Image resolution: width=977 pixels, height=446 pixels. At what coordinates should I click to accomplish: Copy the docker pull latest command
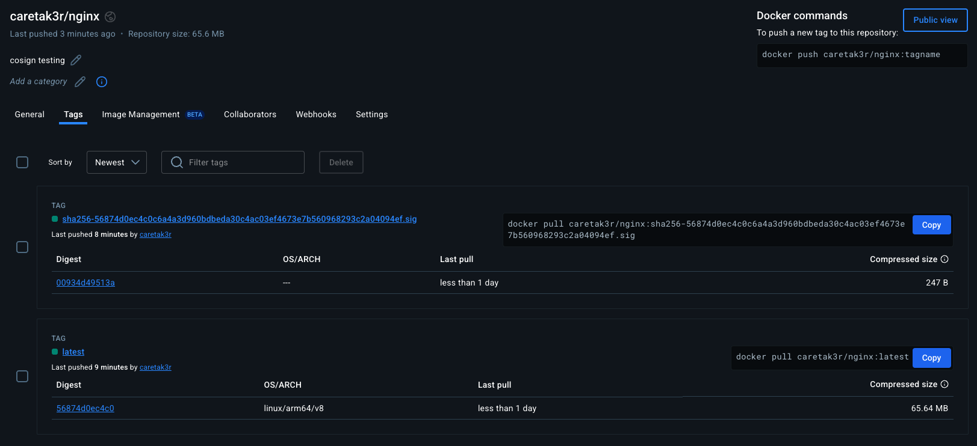tap(931, 358)
